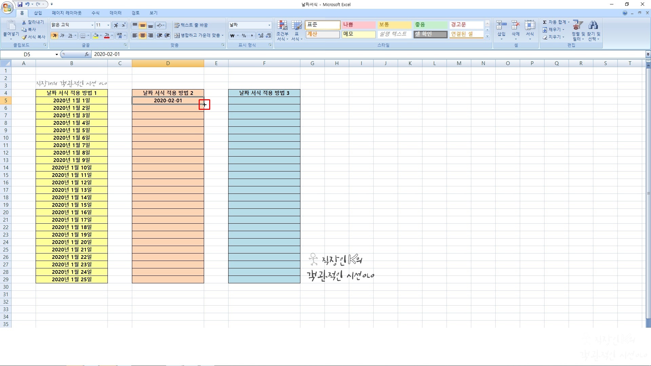Click the fill color paint bucket swatch
Screen dimensions: 651x366
coord(96,36)
